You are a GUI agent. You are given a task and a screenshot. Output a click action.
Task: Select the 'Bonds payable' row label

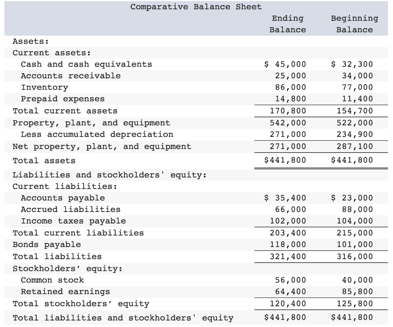pyautogui.click(x=47, y=245)
